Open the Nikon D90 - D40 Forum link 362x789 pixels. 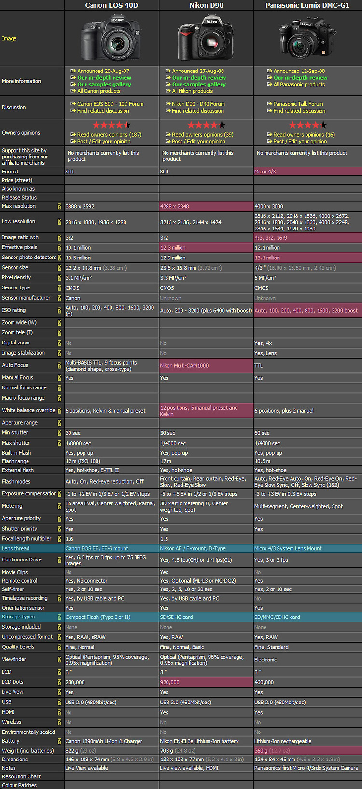pos(198,104)
